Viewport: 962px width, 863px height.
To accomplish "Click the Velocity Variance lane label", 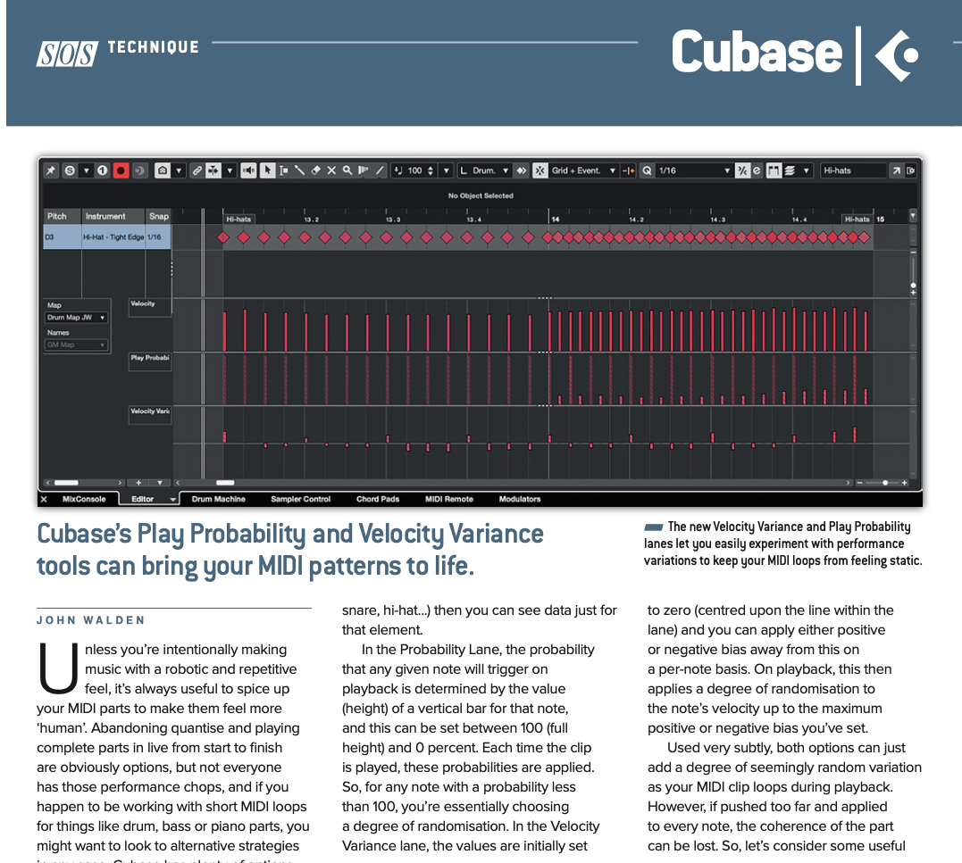I will [150, 414].
